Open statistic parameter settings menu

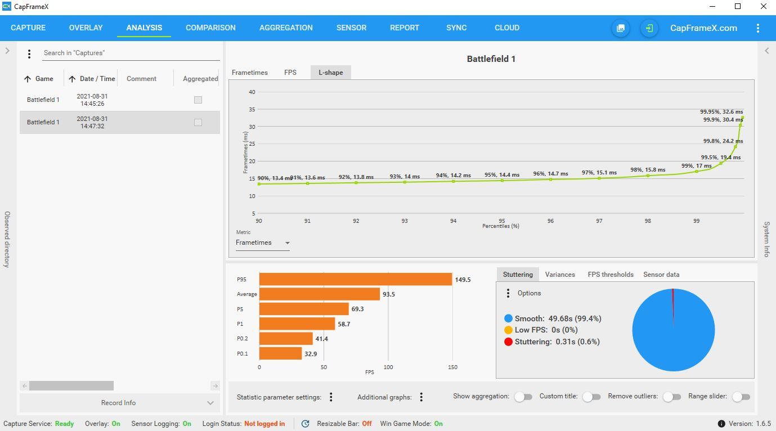(331, 397)
